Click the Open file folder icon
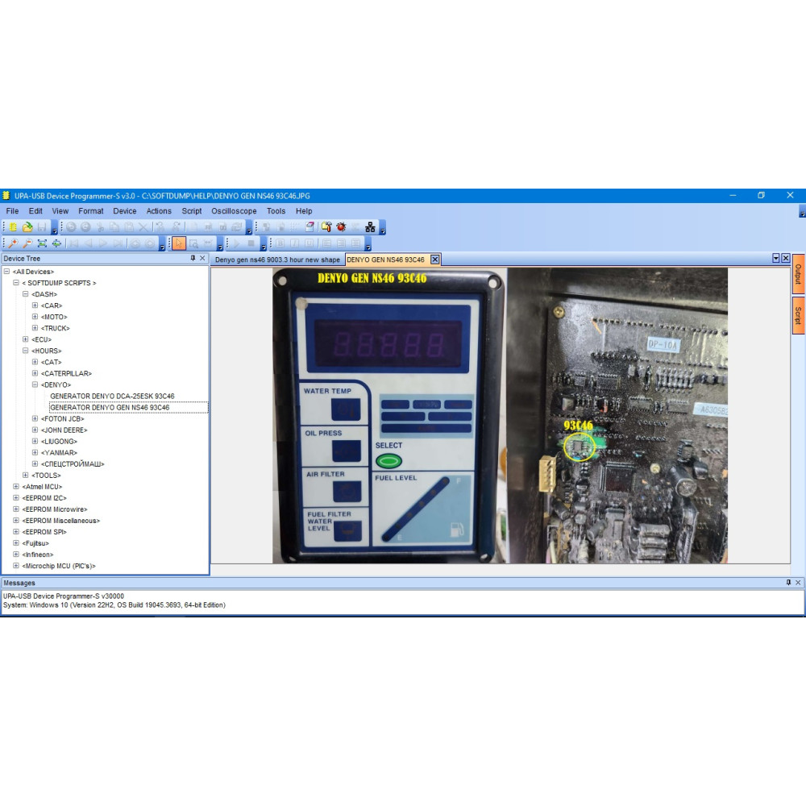The height and width of the screenshot is (806, 806). point(27,226)
